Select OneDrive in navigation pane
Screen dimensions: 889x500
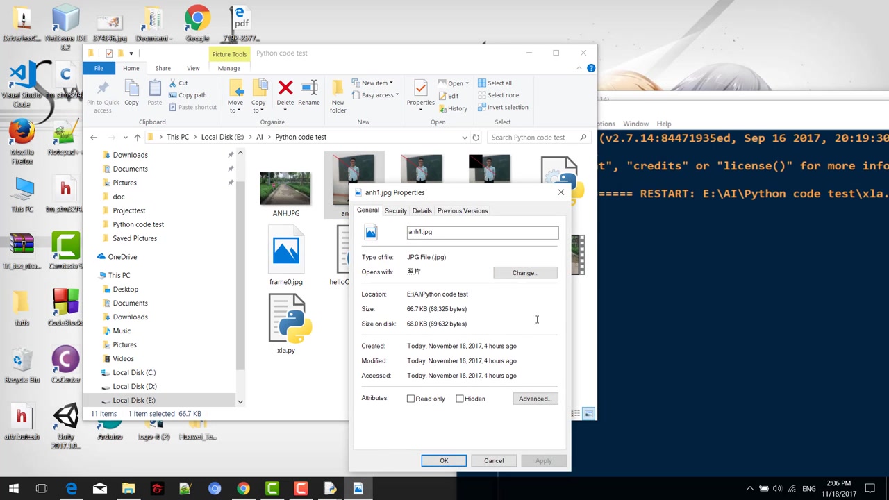coord(122,257)
